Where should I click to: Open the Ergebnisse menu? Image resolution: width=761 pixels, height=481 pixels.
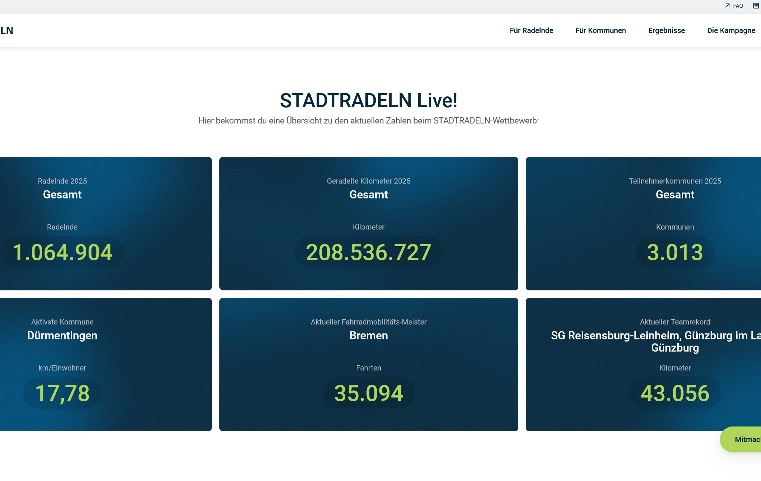coord(667,30)
